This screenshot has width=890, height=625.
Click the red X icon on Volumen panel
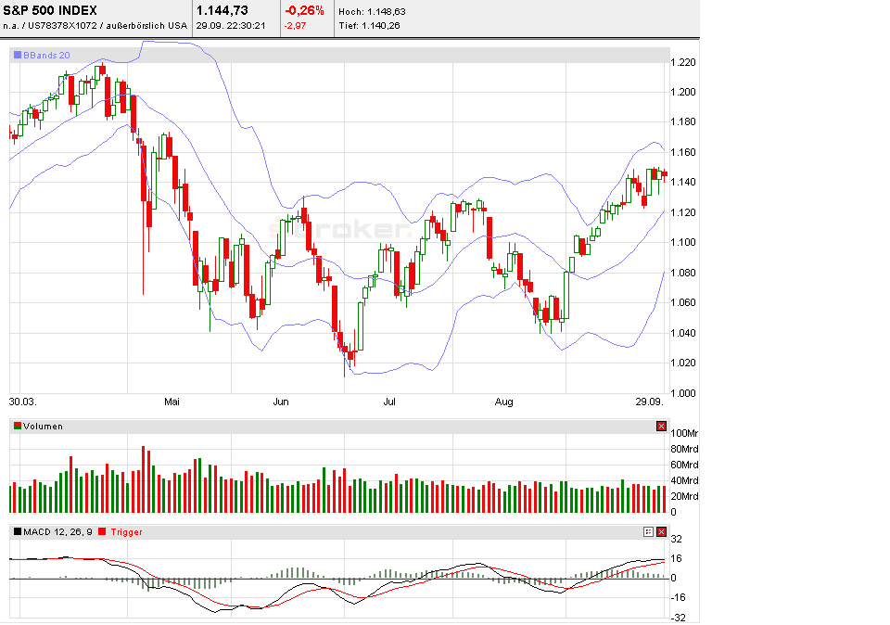pos(662,427)
